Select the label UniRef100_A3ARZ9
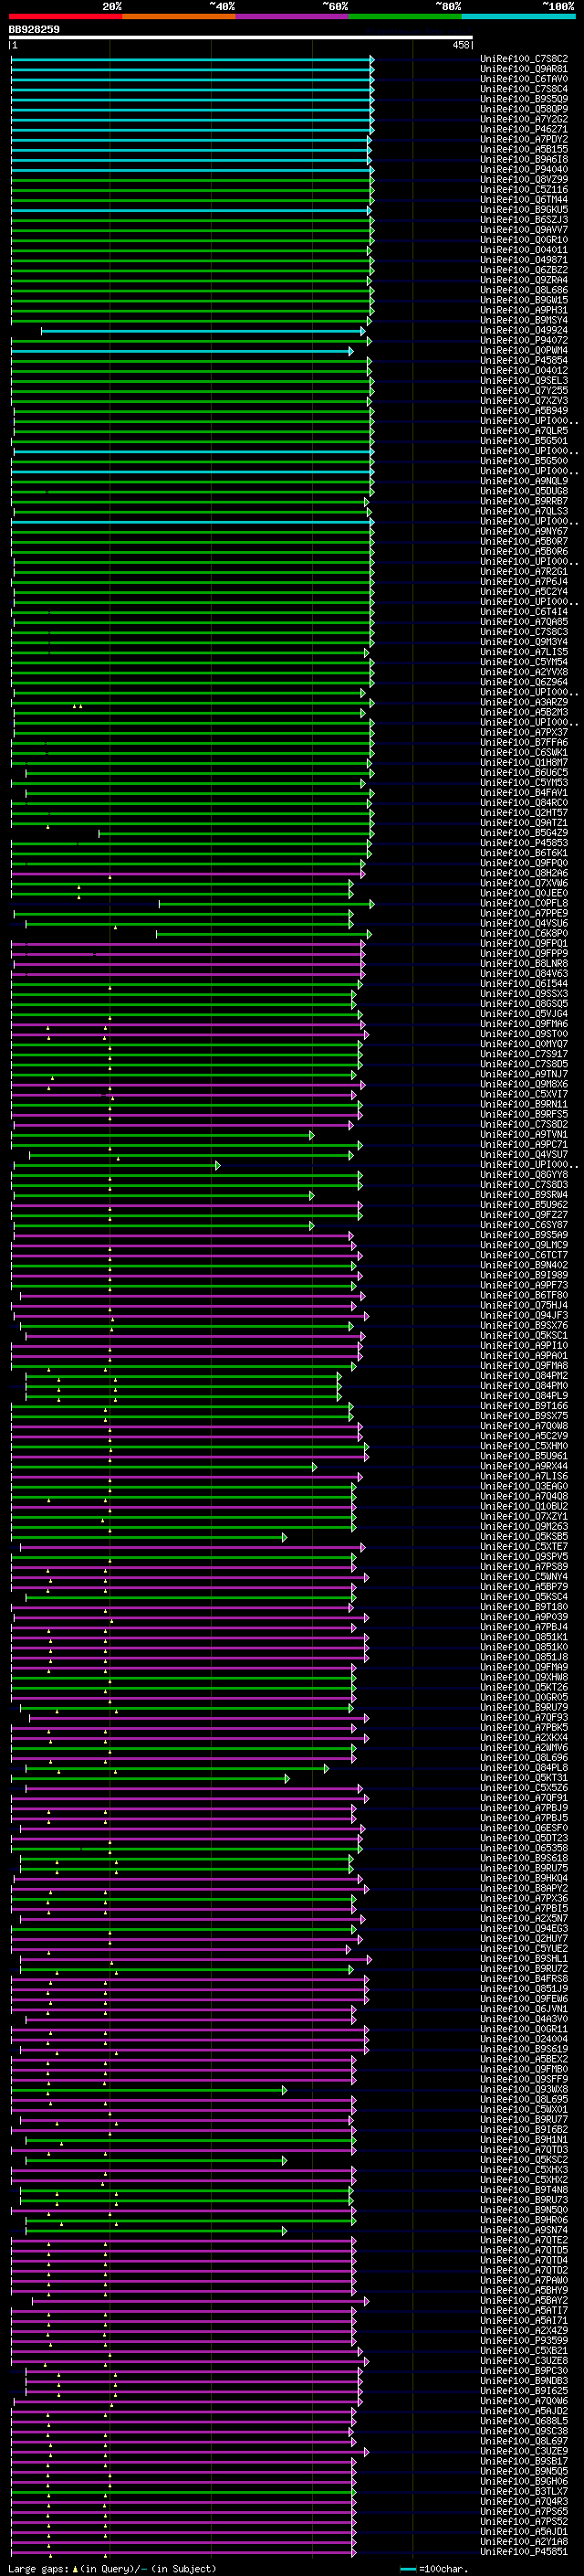The width and height of the screenshot is (584, 2576). (x=524, y=702)
